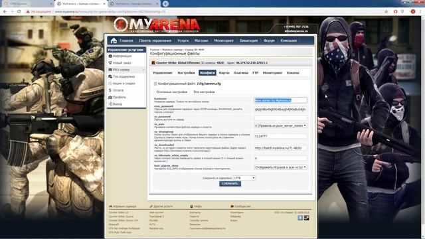Open the Википедия navigation item

(x=248, y=40)
